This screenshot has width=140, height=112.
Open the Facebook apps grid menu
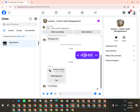(124, 13)
